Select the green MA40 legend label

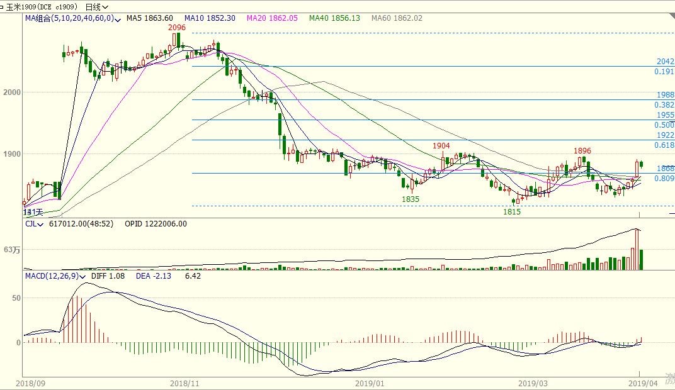(x=334, y=18)
